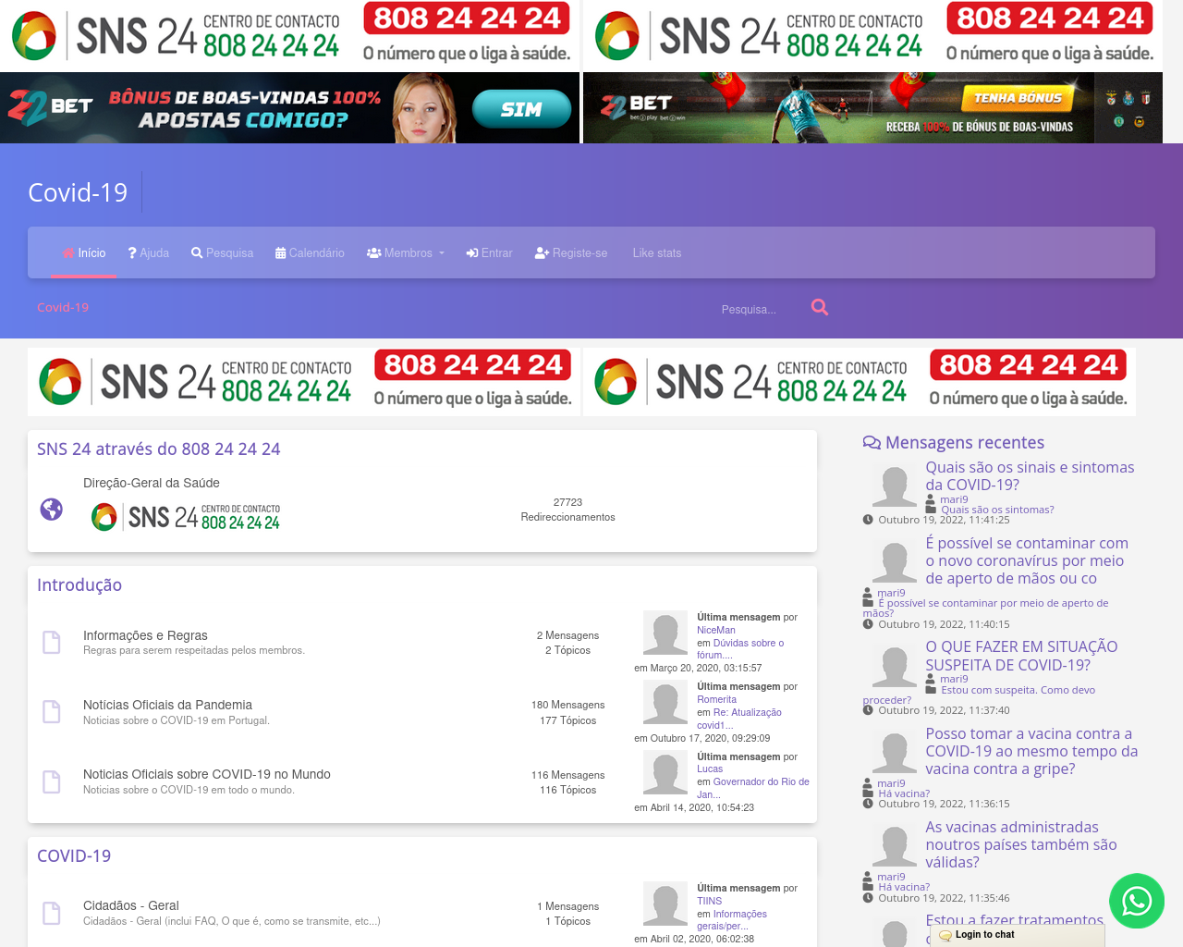Open the 'Dúvidas sobre o fórum' last post
1183x947 pixels.
pyautogui.click(x=740, y=649)
